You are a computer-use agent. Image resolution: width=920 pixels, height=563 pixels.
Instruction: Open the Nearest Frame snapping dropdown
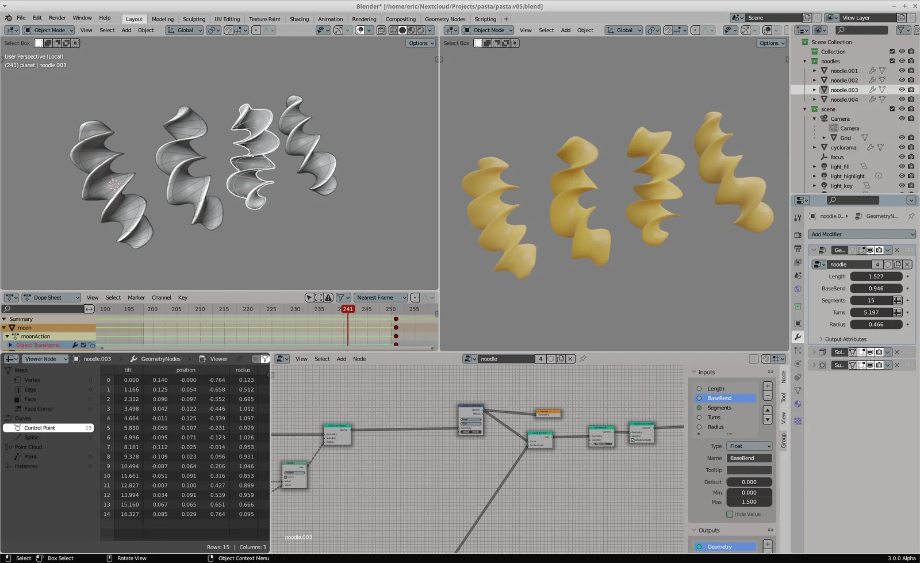pos(381,297)
